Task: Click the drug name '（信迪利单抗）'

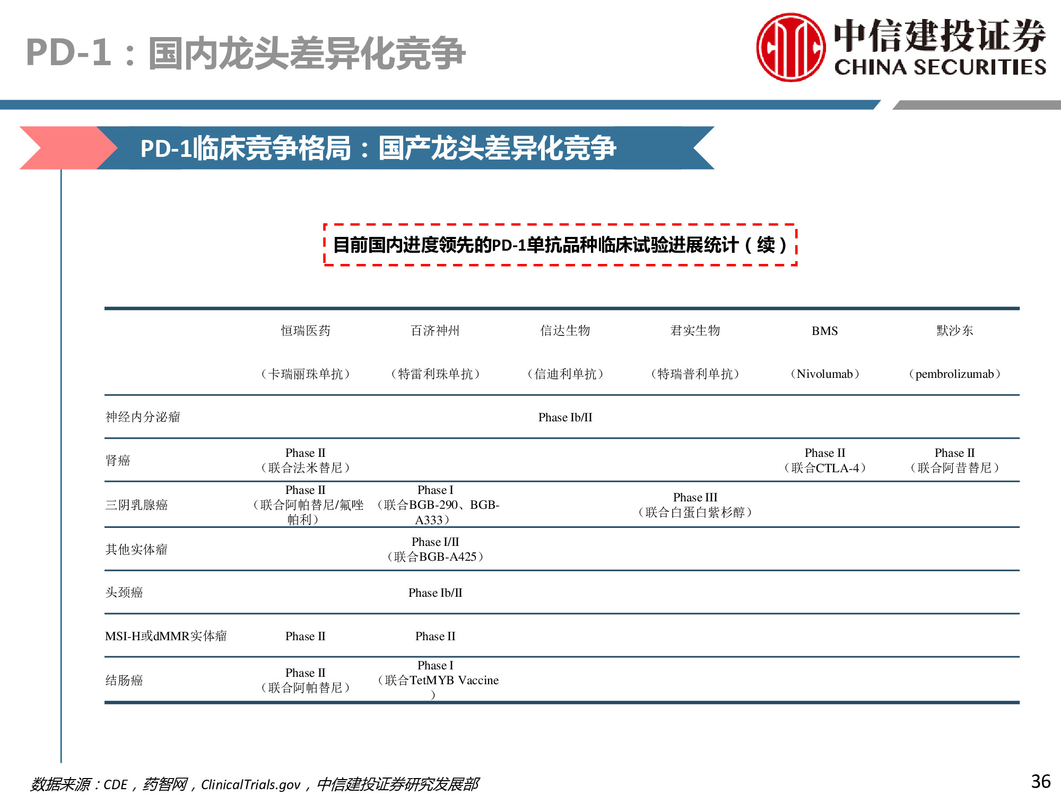Action: 566,374
